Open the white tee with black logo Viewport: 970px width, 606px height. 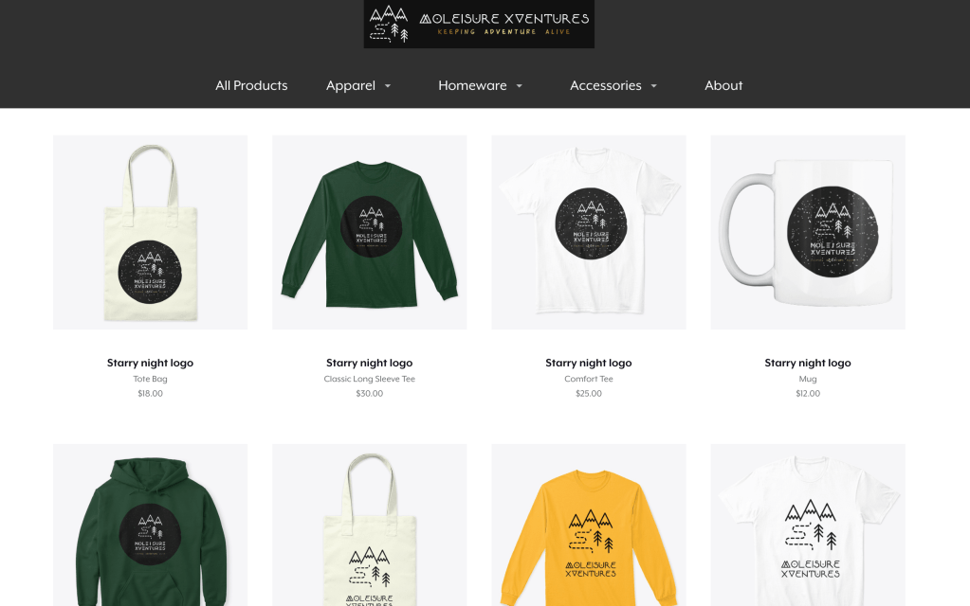(808, 526)
